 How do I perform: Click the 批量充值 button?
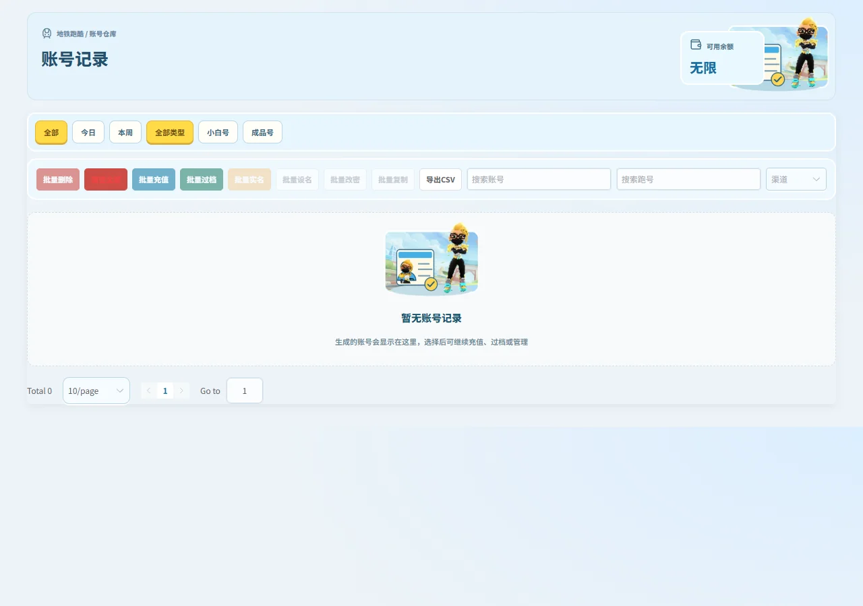154,179
